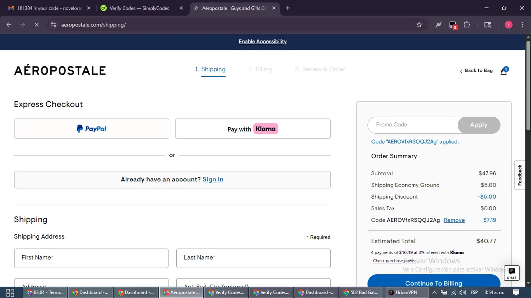Click the extension with red badge 8
531x298 pixels.
tap(453, 25)
